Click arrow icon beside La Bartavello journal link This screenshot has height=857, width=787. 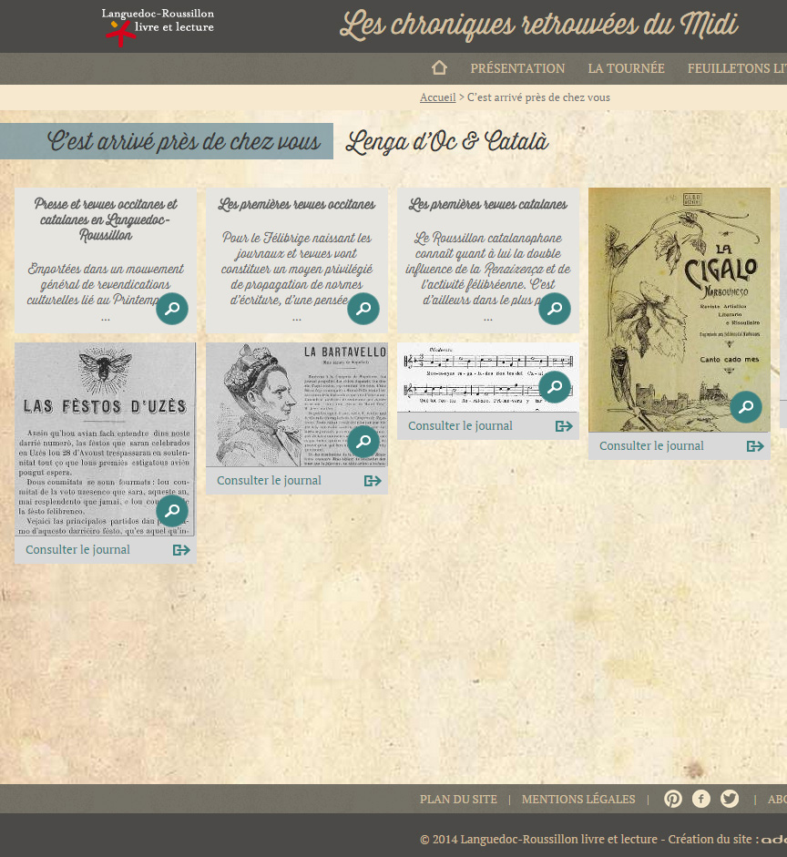pos(373,481)
